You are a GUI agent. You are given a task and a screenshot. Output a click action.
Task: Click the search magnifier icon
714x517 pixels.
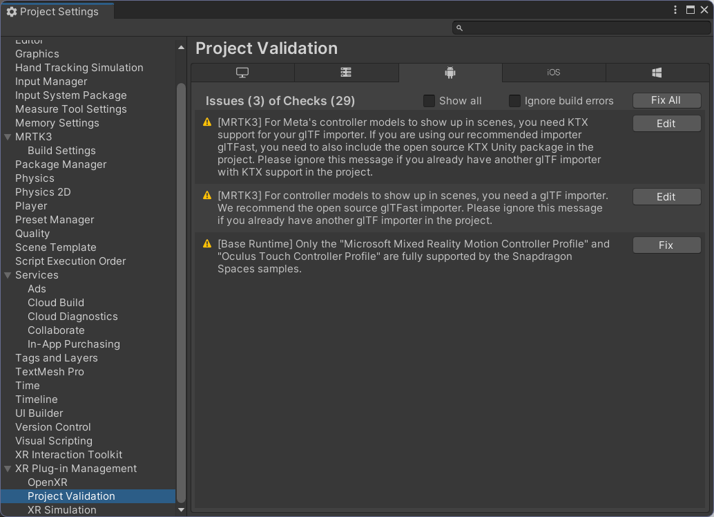[x=459, y=28]
